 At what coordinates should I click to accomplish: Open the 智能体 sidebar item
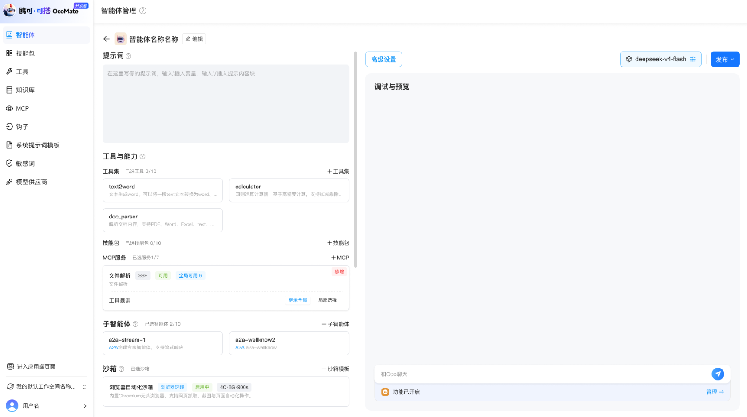click(46, 35)
